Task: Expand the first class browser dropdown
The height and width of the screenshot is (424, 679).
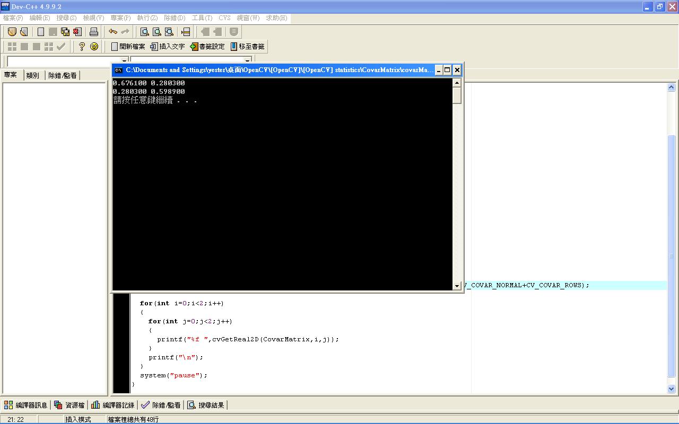Action: [x=124, y=61]
